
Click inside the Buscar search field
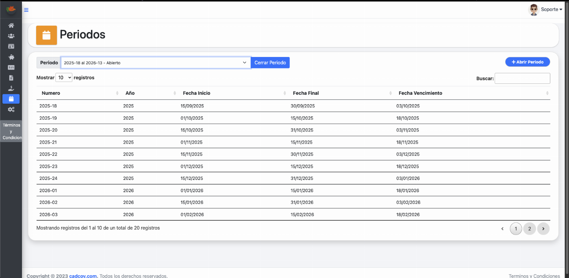coord(522,78)
